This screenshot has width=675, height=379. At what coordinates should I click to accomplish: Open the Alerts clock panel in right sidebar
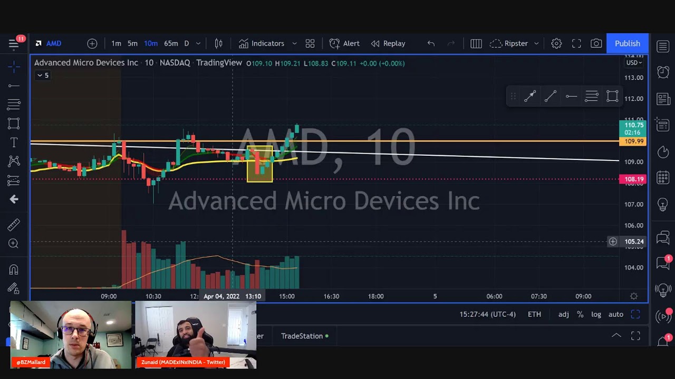pos(663,72)
